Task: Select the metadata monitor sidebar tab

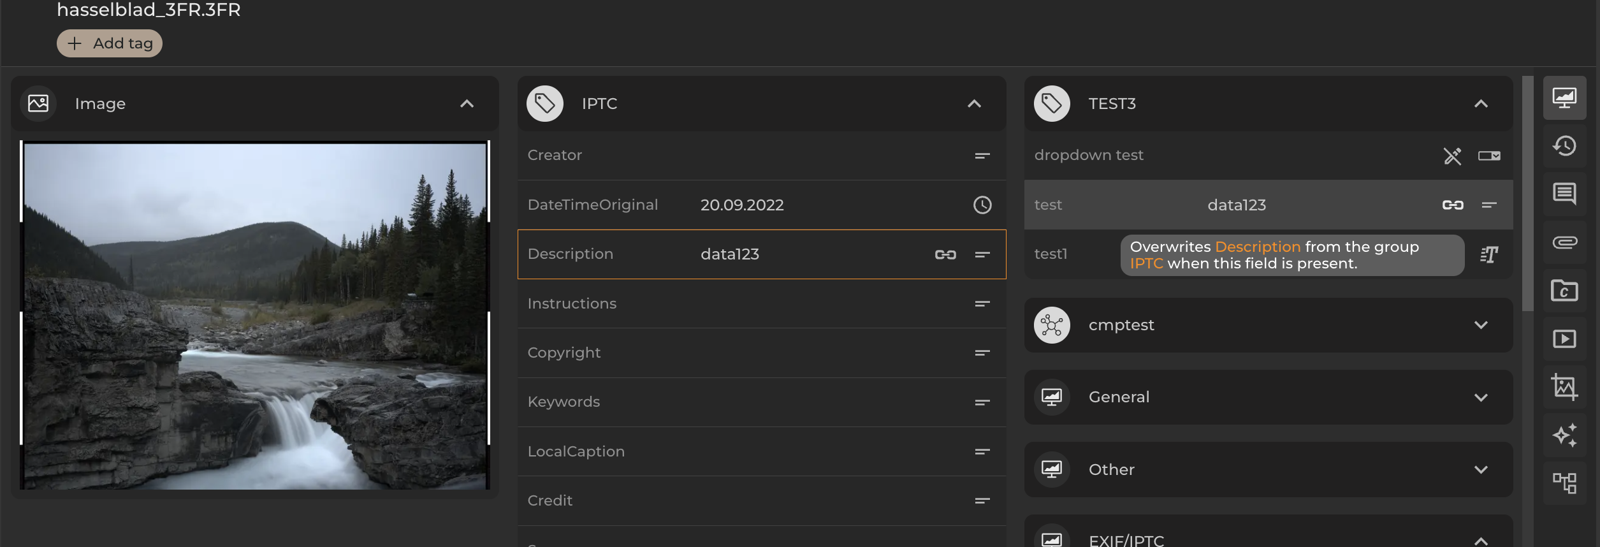Action: (1564, 98)
